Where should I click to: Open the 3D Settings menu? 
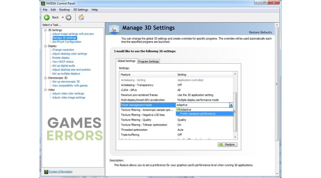tap(81, 10)
